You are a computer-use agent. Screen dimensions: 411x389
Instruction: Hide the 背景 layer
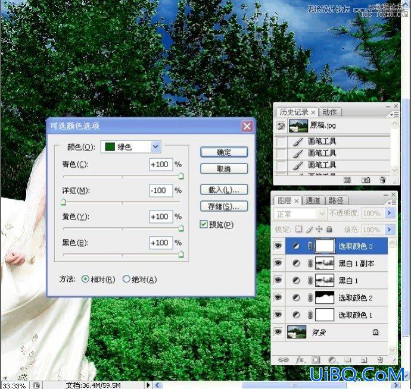(x=278, y=332)
